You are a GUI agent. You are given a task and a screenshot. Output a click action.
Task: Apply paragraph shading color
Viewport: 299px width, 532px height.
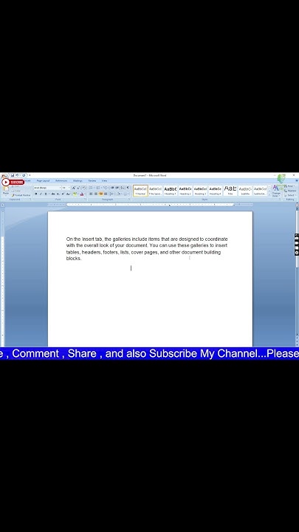pyautogui.click(x=119, y=194)
